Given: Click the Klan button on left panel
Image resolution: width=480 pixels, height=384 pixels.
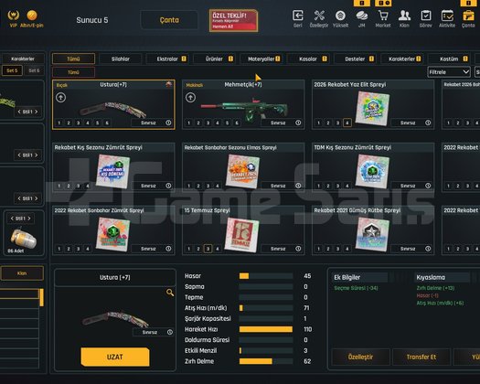Looking at the screenshot, I should 22,273.
